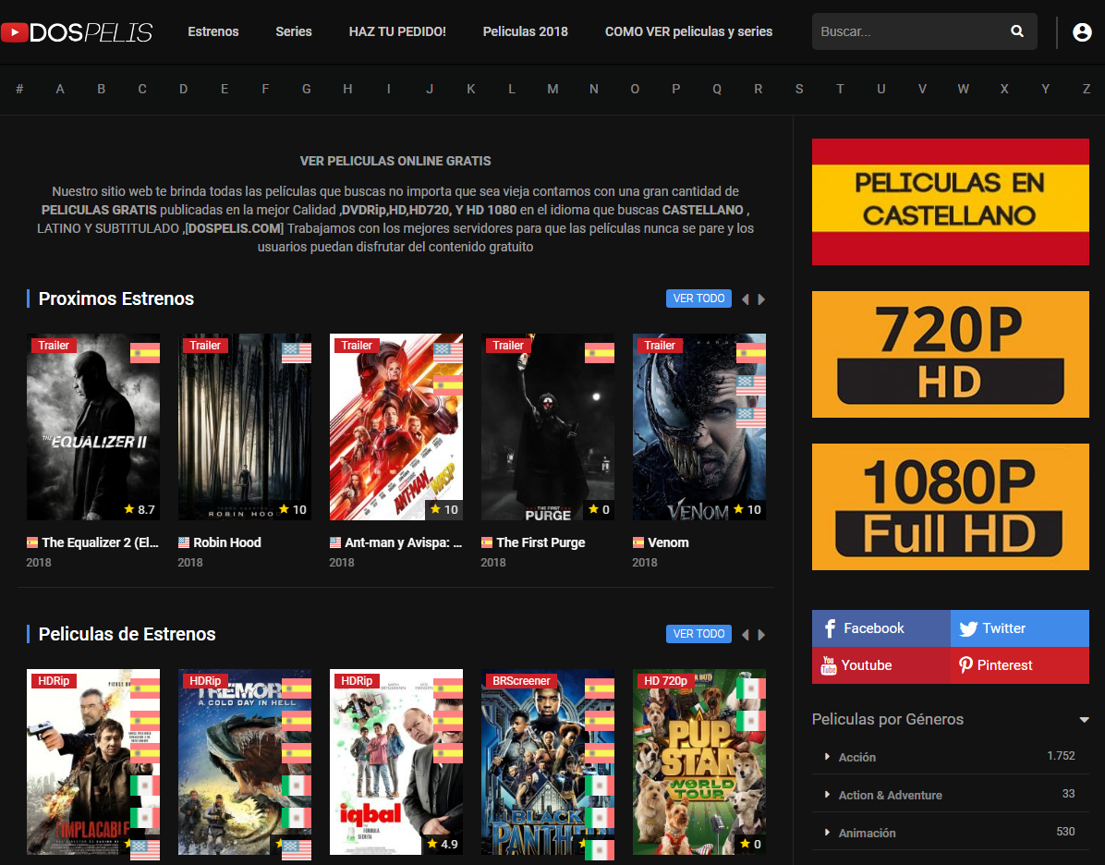Screen dimensions: 1105x865
Task: Filter movies by letter W
Action: (963, 89)
